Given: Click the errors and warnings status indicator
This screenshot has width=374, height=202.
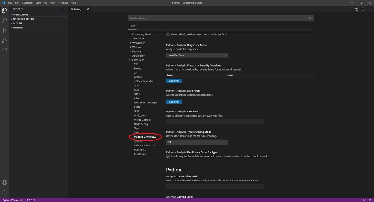Looking at the screenshot, I should coord(30,200).
